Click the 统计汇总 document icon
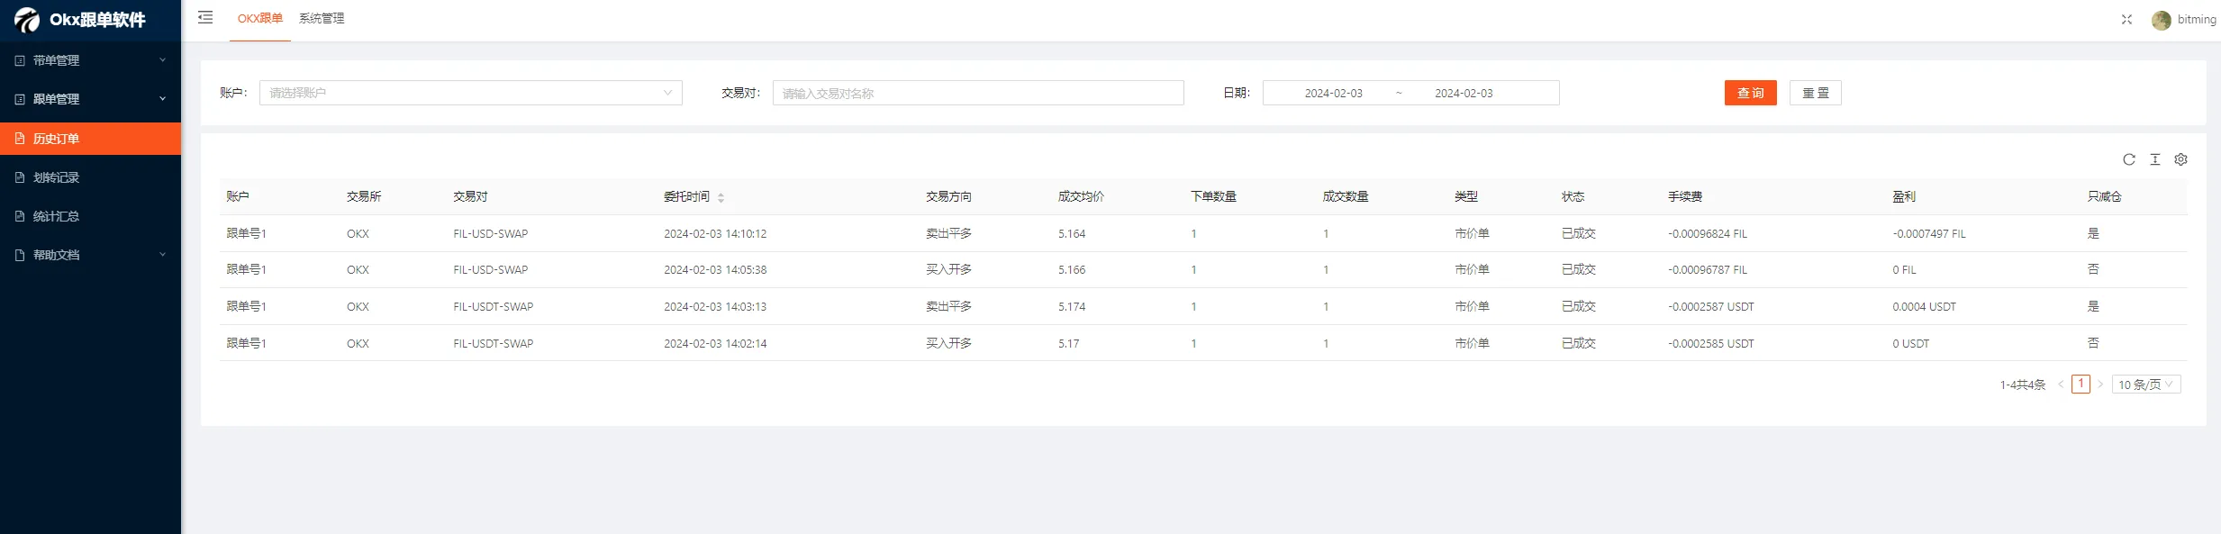 coord(20,216)
